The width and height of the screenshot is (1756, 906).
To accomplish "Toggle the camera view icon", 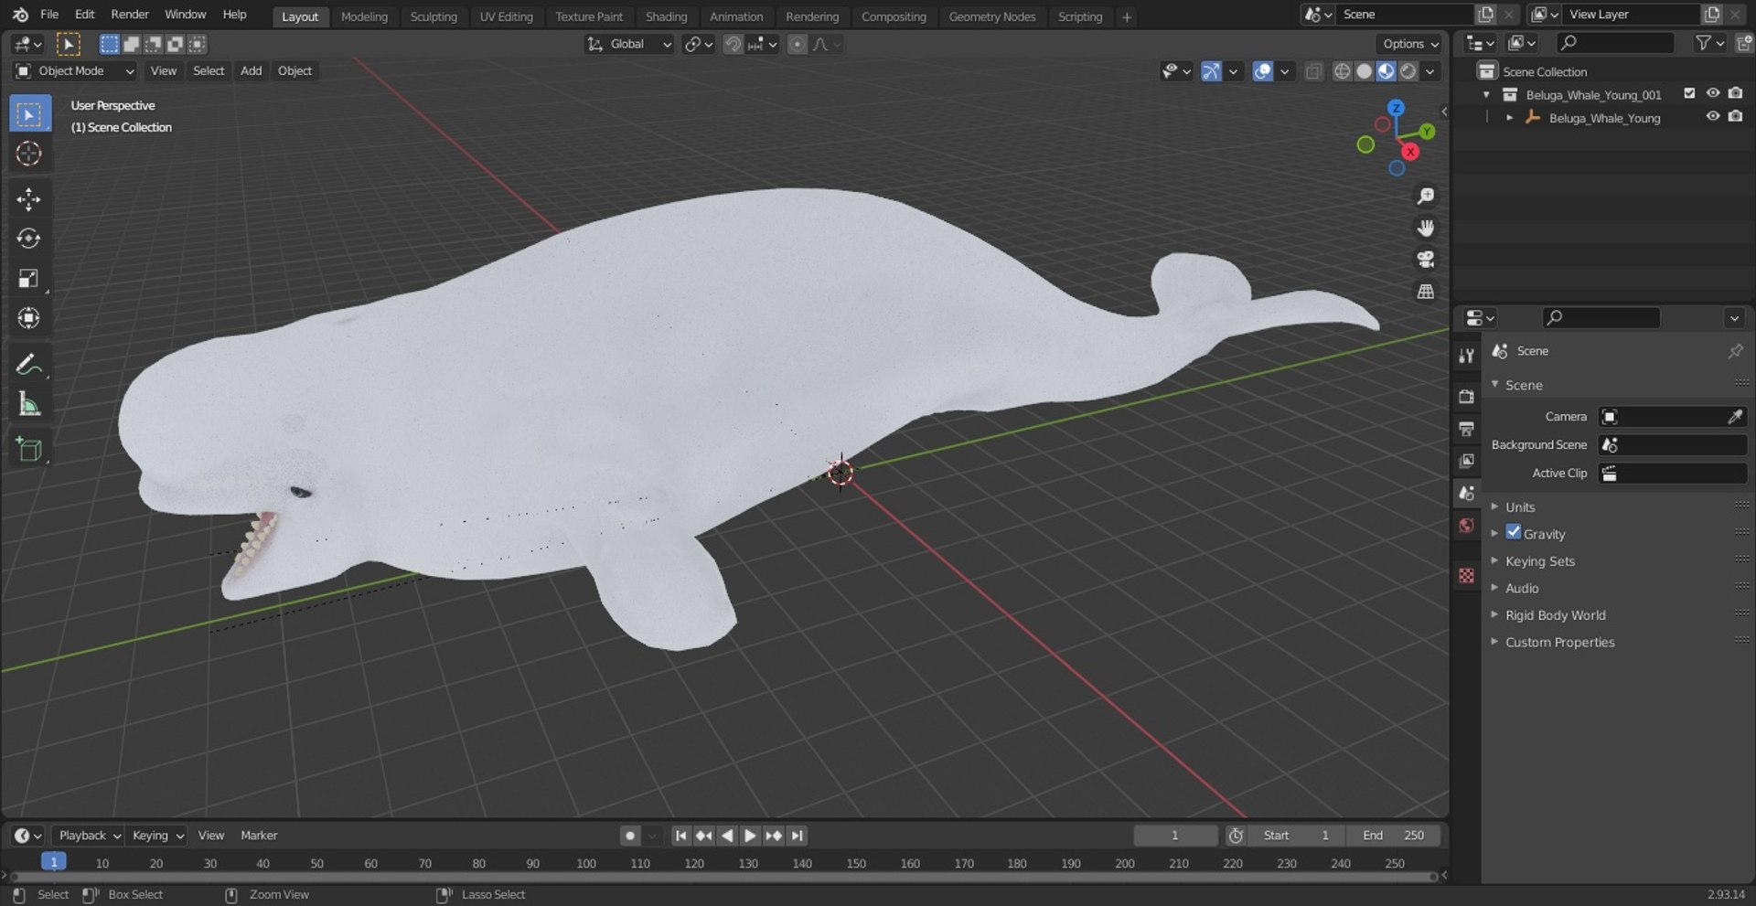I will 1425,260.
